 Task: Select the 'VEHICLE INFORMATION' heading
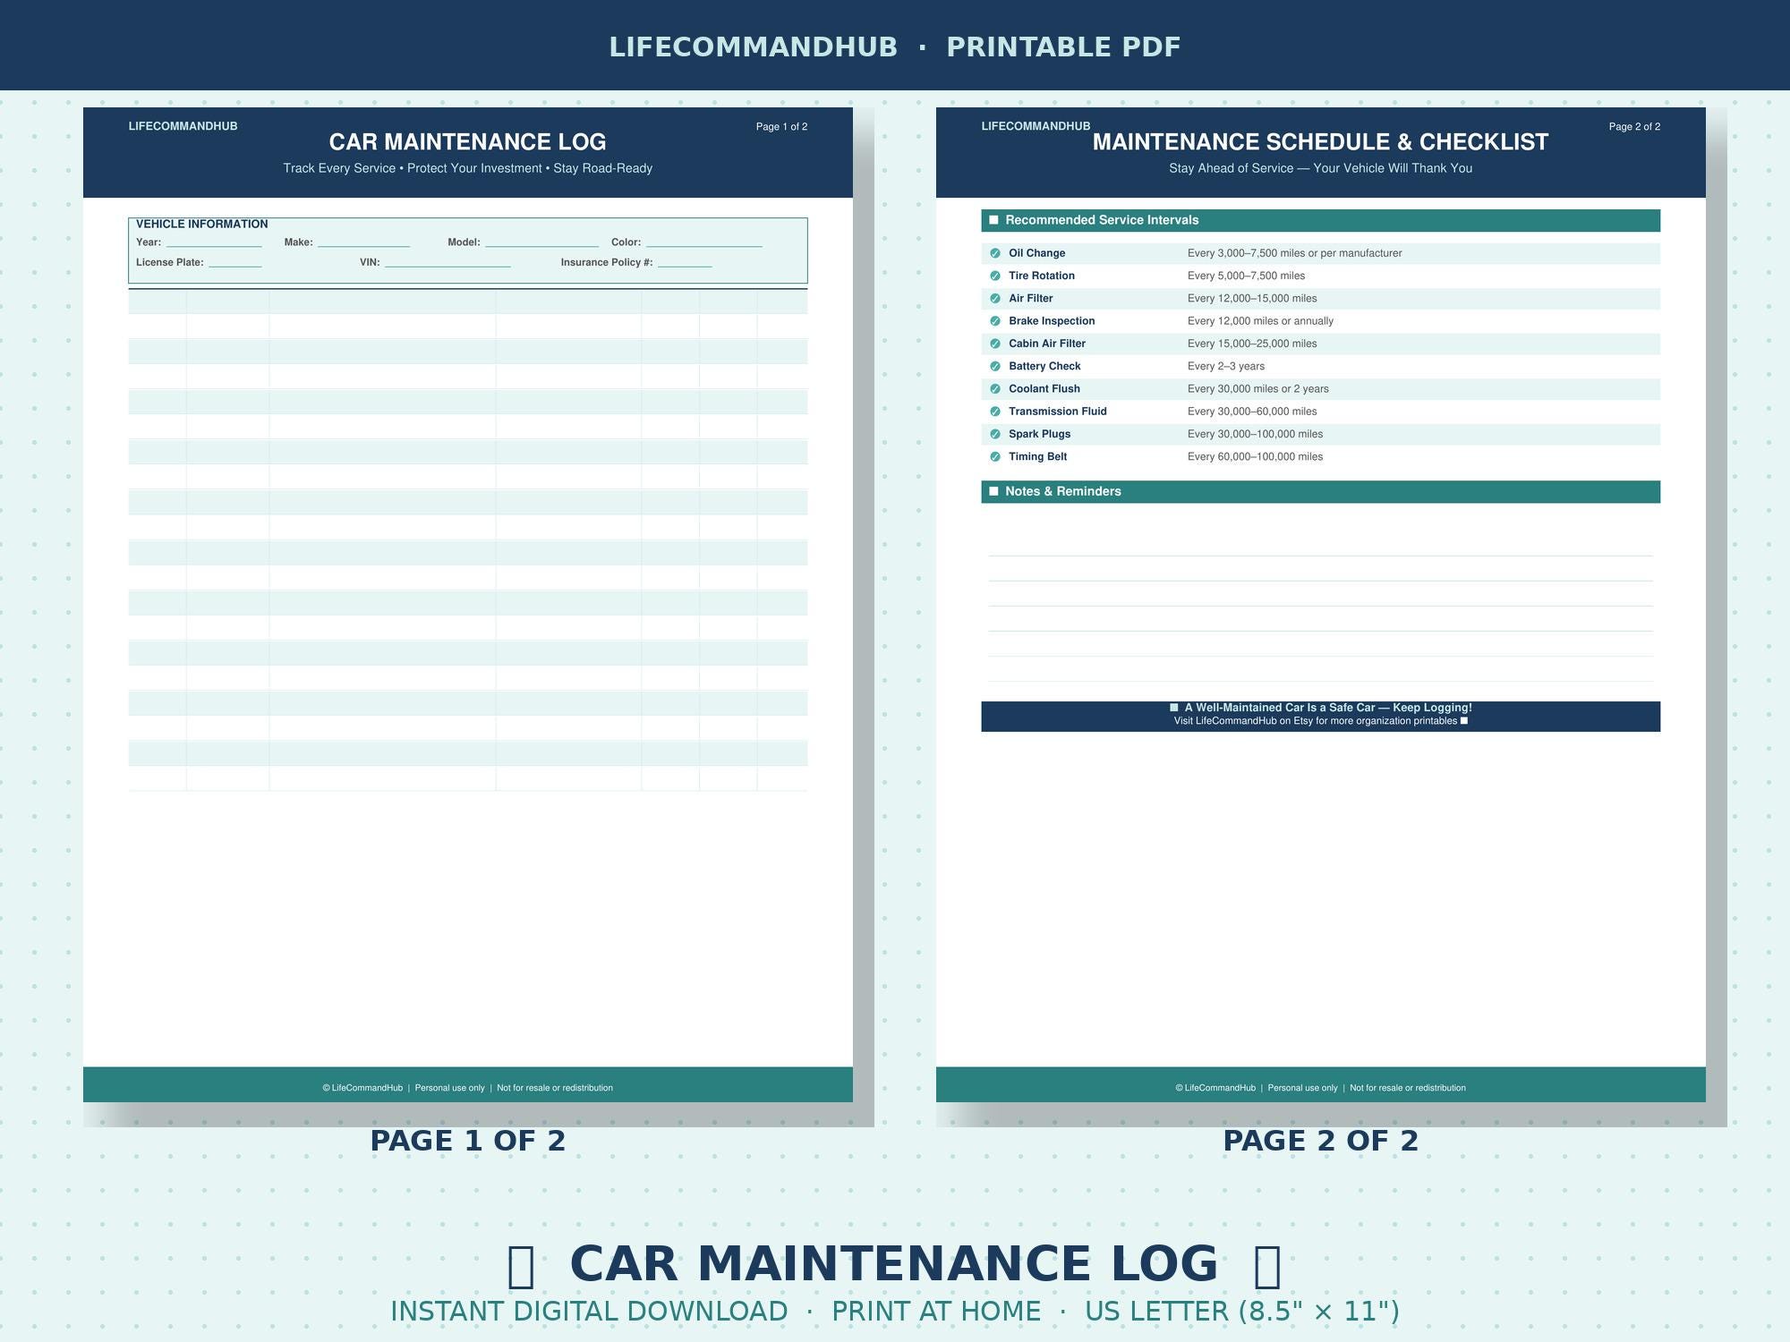[202, 225]
